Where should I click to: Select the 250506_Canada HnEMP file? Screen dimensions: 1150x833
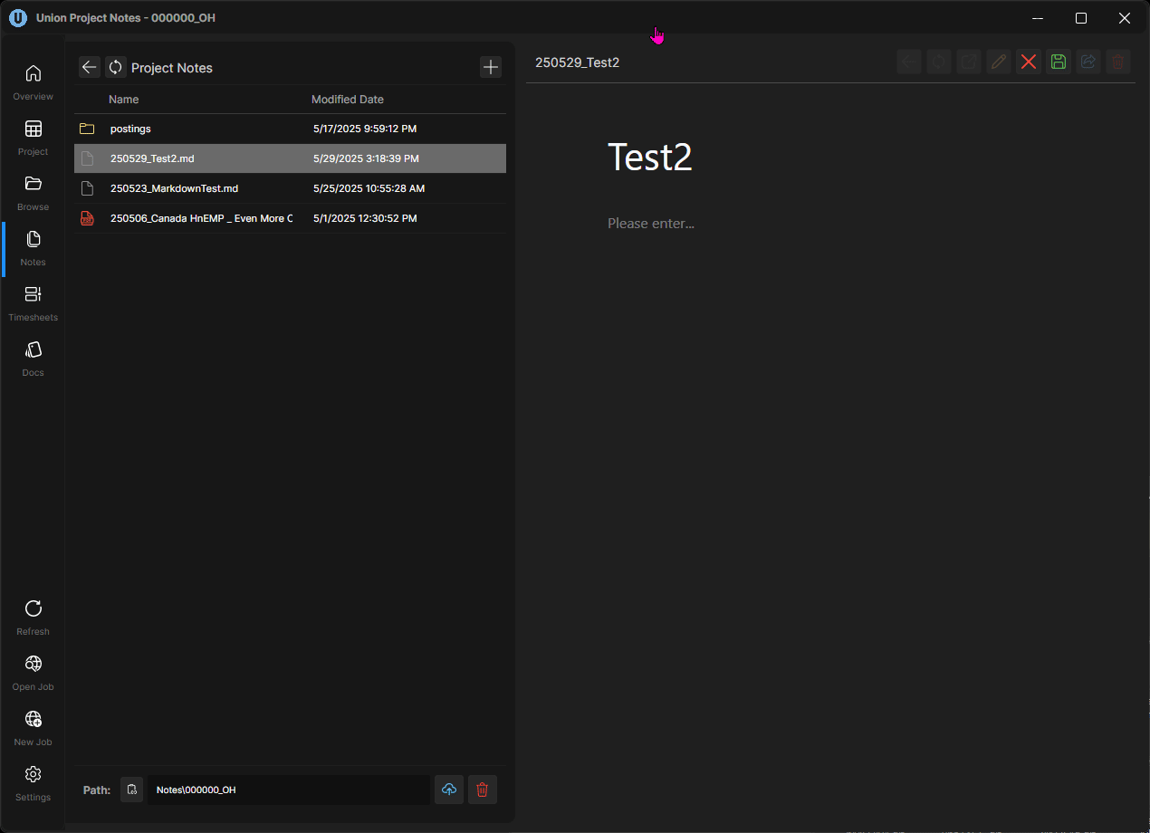point(290,218)
